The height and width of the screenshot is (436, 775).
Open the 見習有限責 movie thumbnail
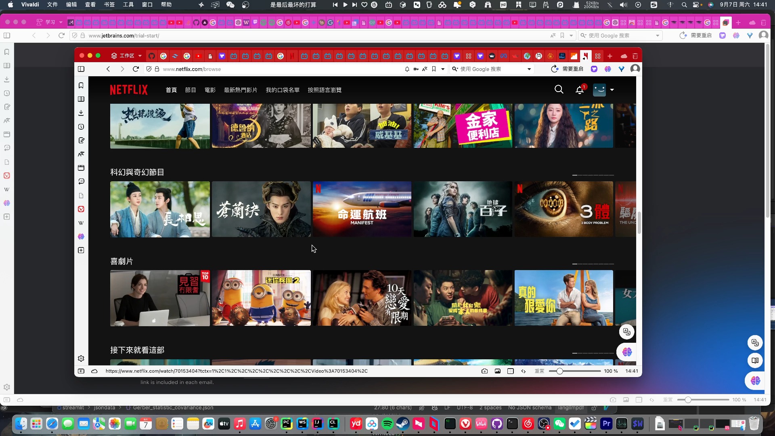(160, 298)
